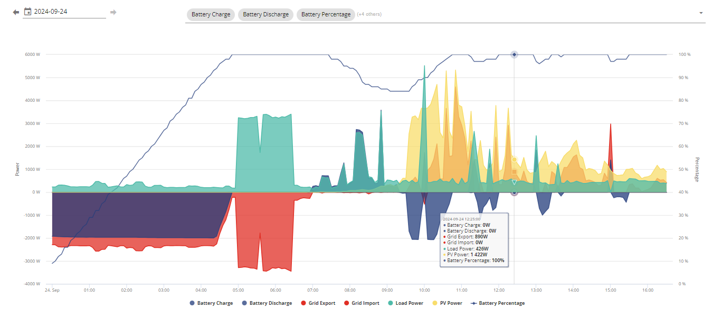Toggle PV Power series in legend
The image size is (712, 318).
click(447, 303)
